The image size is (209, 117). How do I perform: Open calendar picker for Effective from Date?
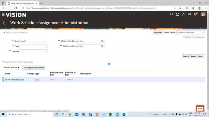click(102, 41)
